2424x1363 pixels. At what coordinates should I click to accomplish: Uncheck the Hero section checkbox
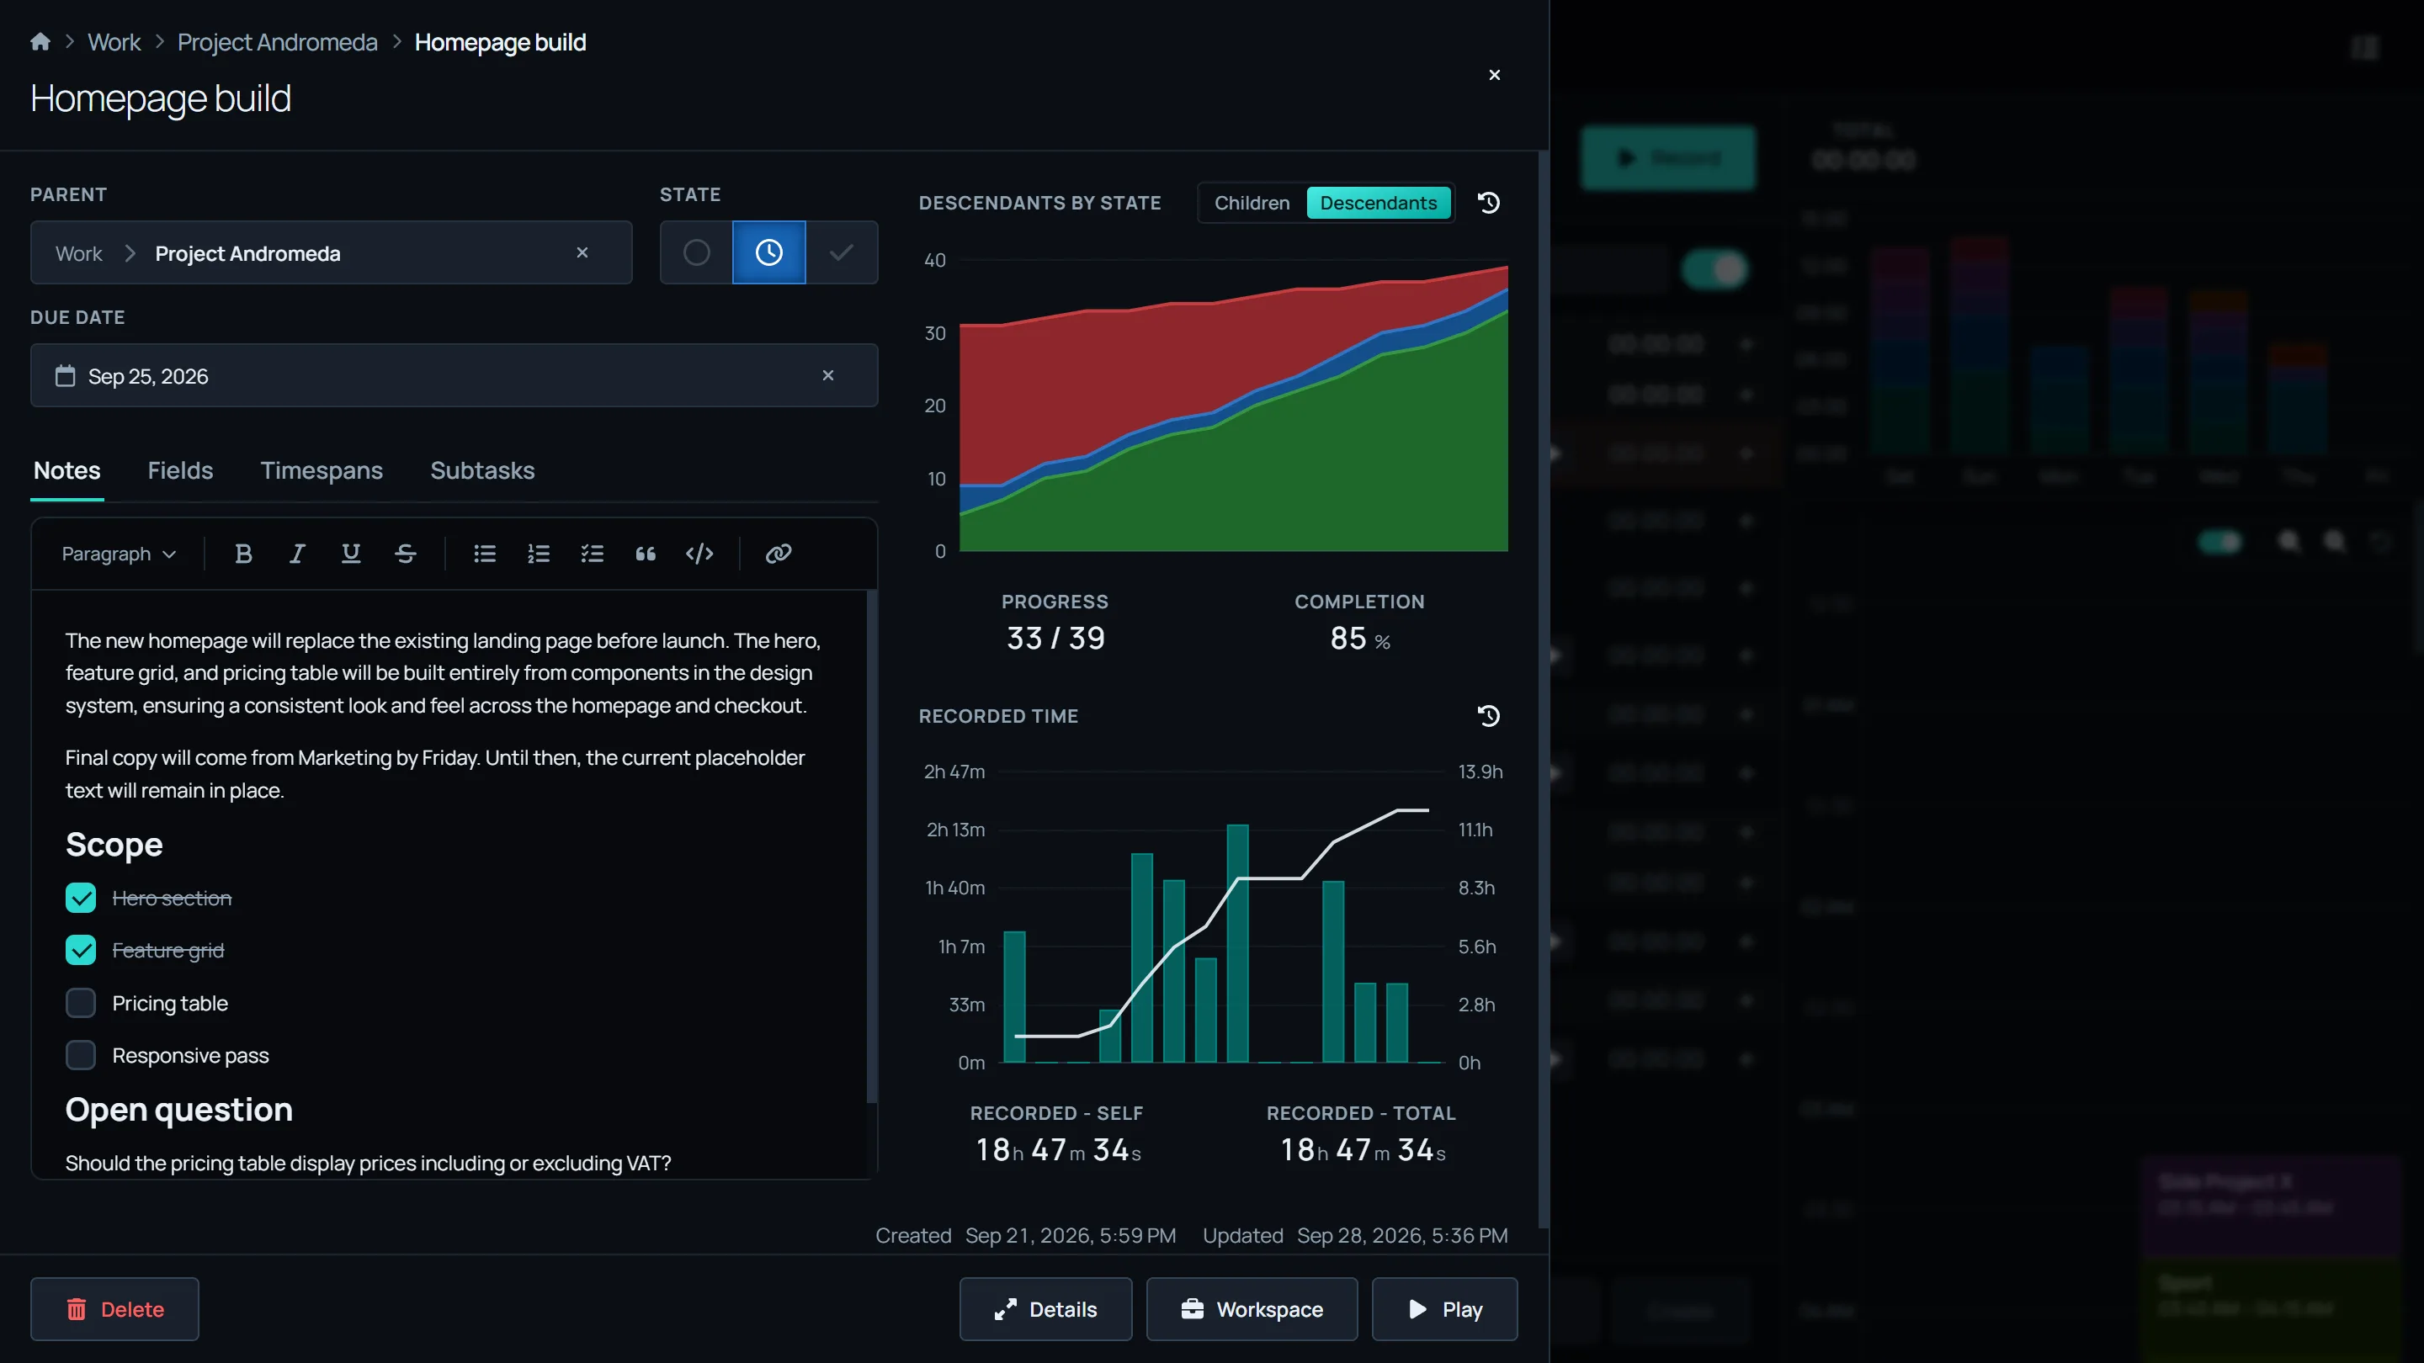81,898
